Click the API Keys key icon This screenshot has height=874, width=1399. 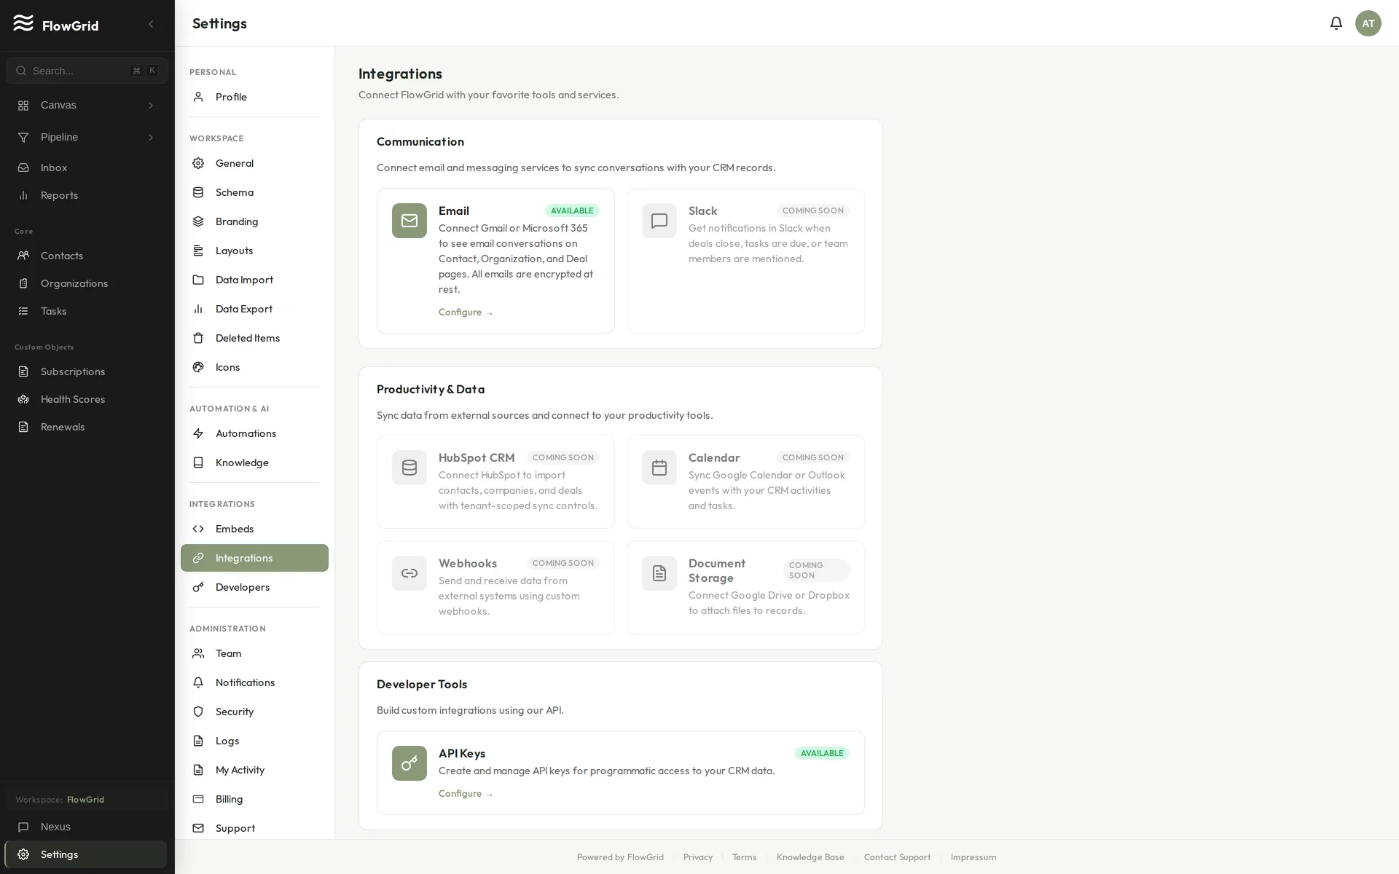[x=409, y=763]
